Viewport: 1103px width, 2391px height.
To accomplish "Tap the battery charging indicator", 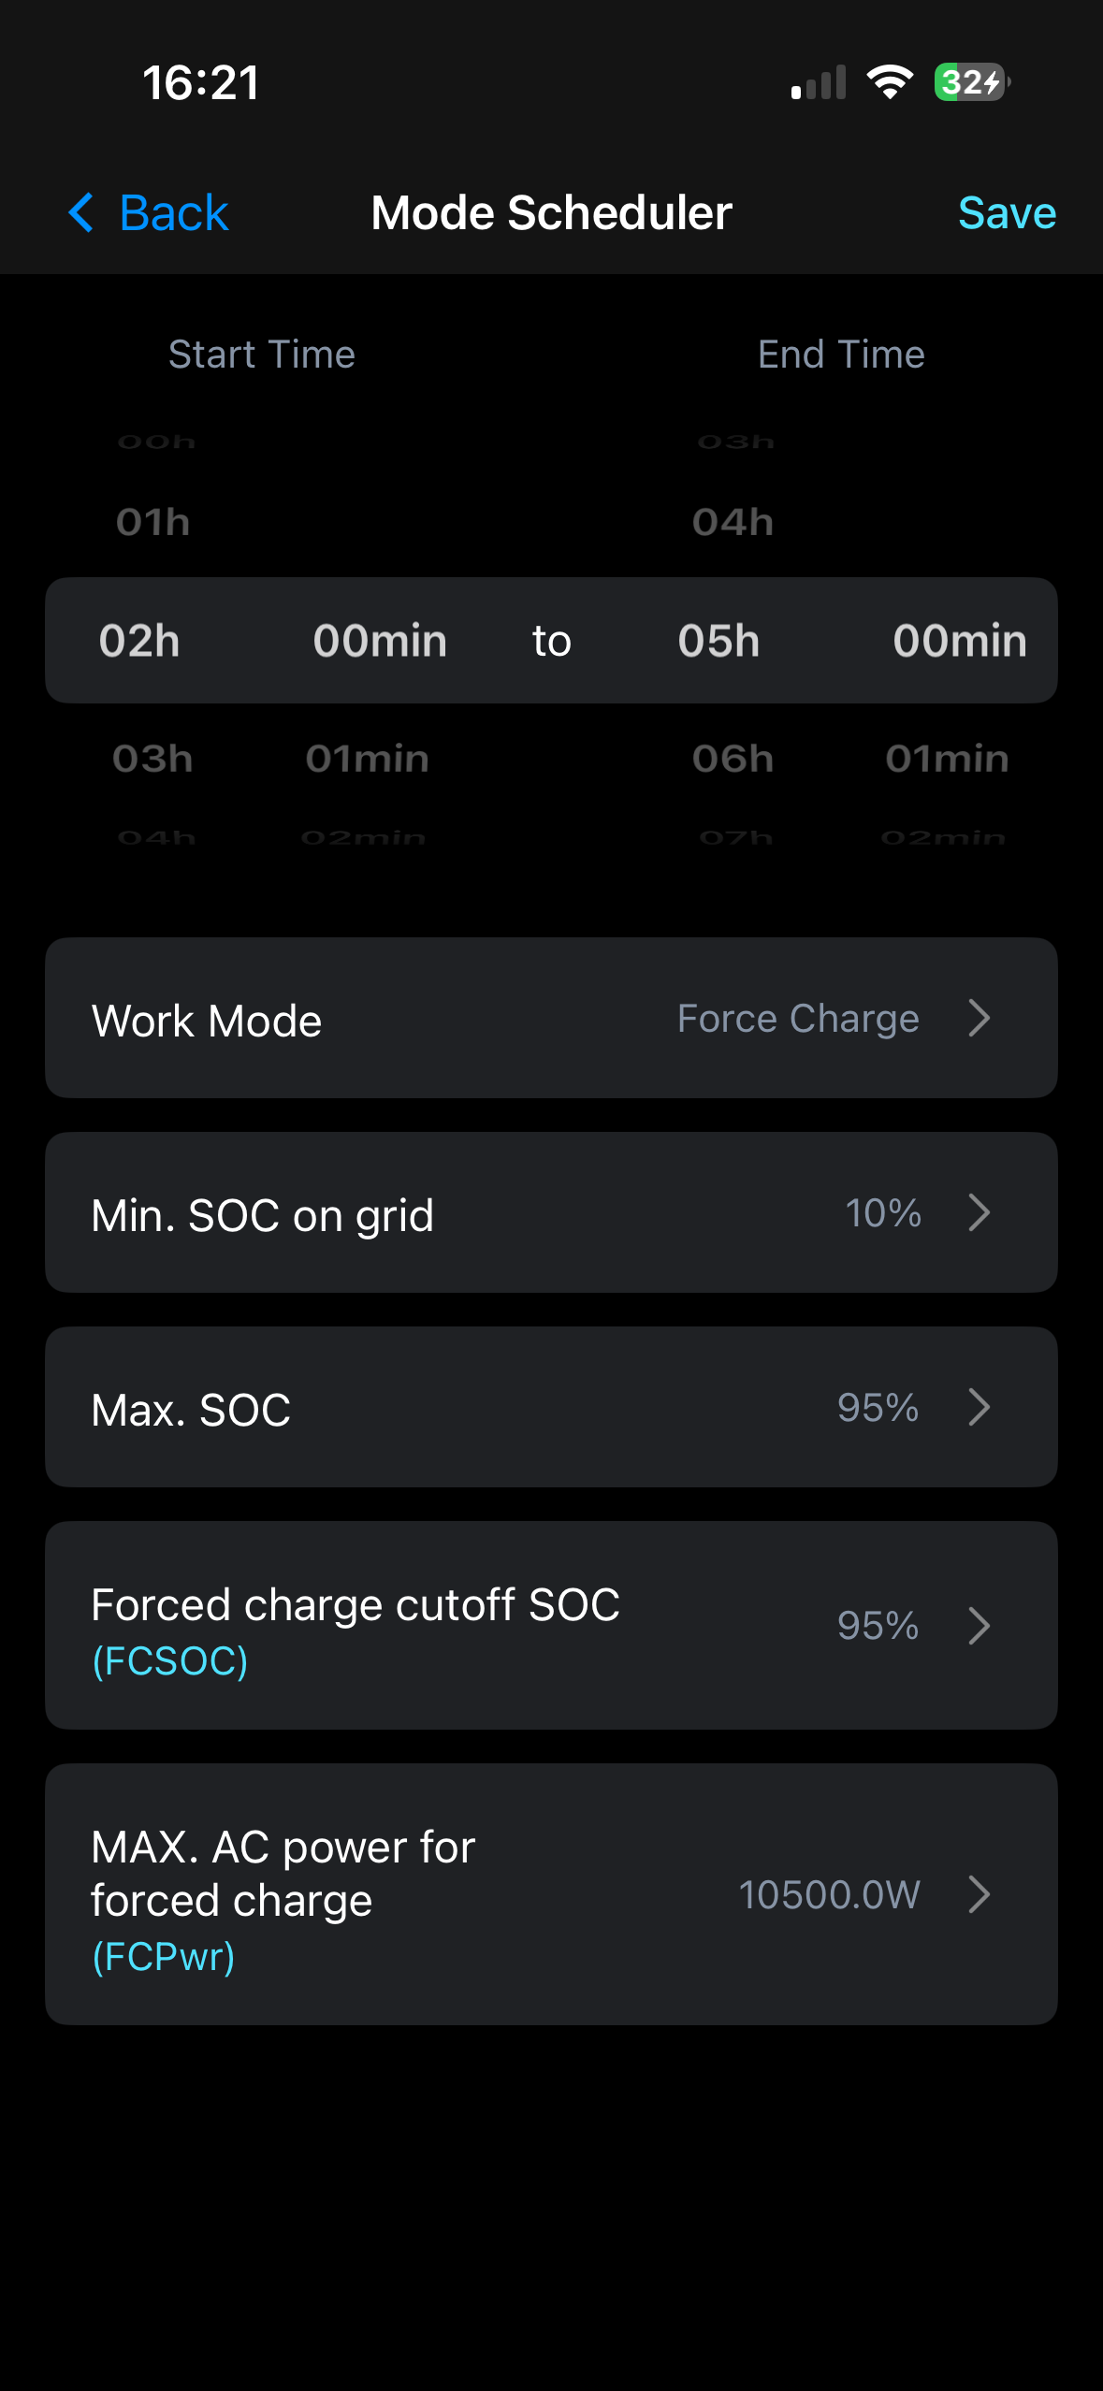I will (972, 82).
